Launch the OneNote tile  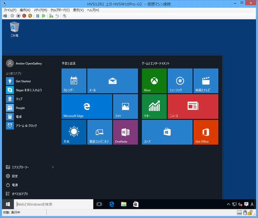(125, 132)
